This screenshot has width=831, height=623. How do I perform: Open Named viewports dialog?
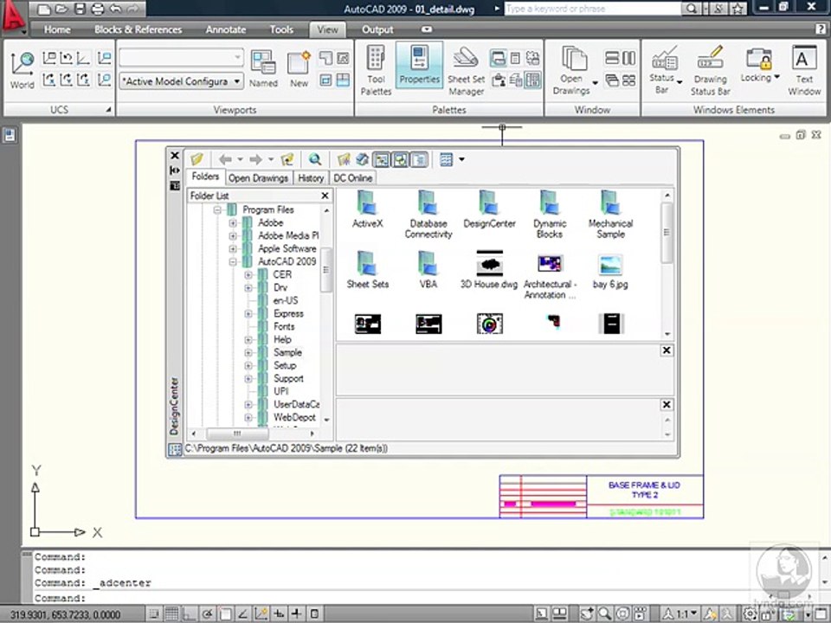[x=263, y=69]
